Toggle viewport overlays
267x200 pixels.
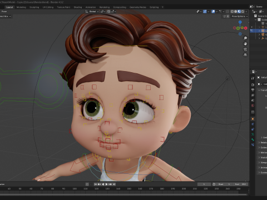pos(213,12)
